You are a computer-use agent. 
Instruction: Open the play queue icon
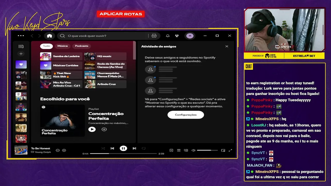(179, 150)
